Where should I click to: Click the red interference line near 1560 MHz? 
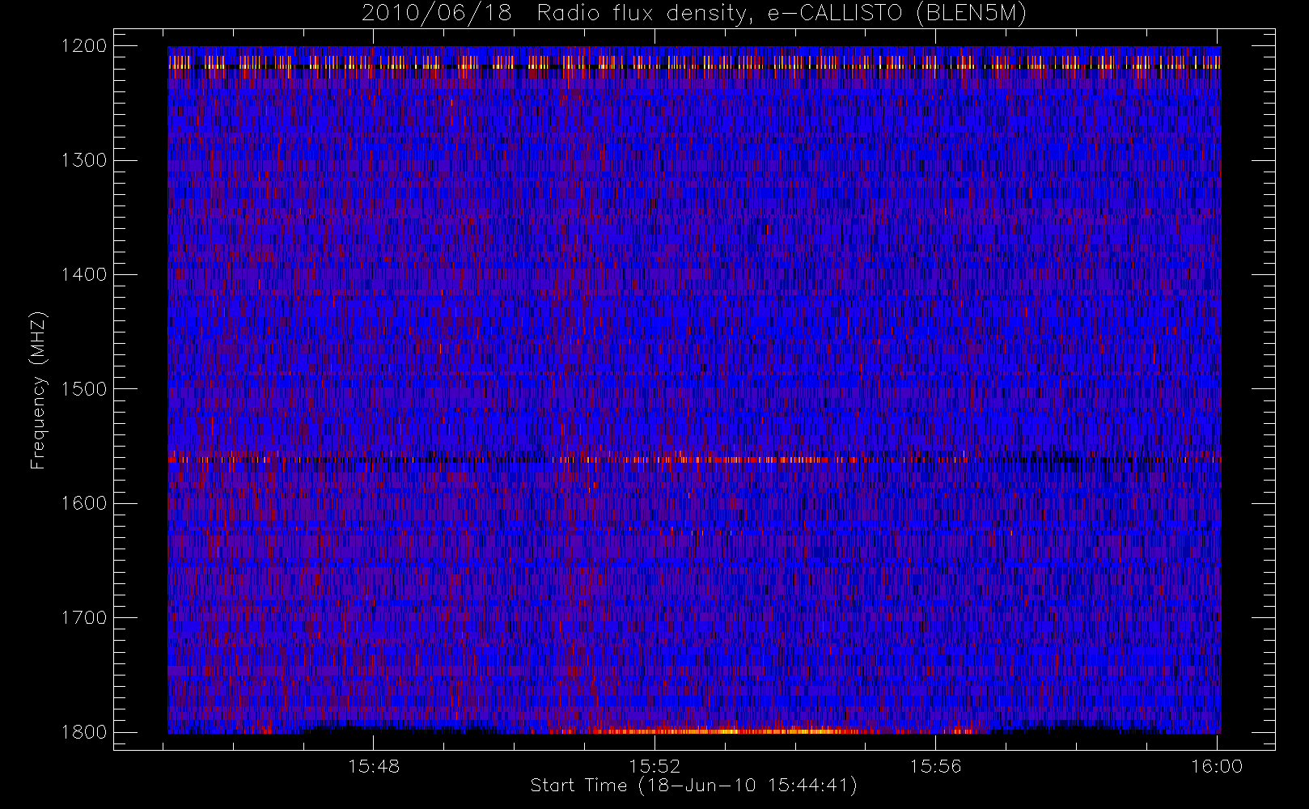(x=694, y=460)
